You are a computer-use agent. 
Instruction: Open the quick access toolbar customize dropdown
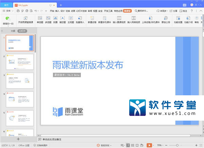point(46,11)
